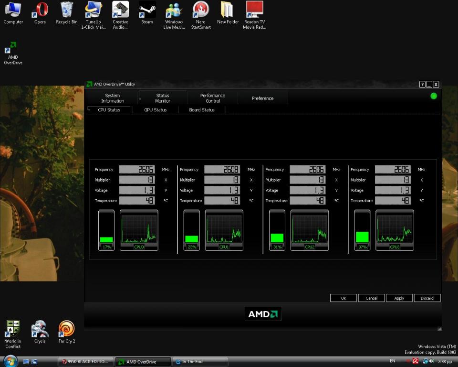The height and width of the screenshot is (367, 458).
Task: Select the Steam desktop shortcut
Action: [147, 13]
